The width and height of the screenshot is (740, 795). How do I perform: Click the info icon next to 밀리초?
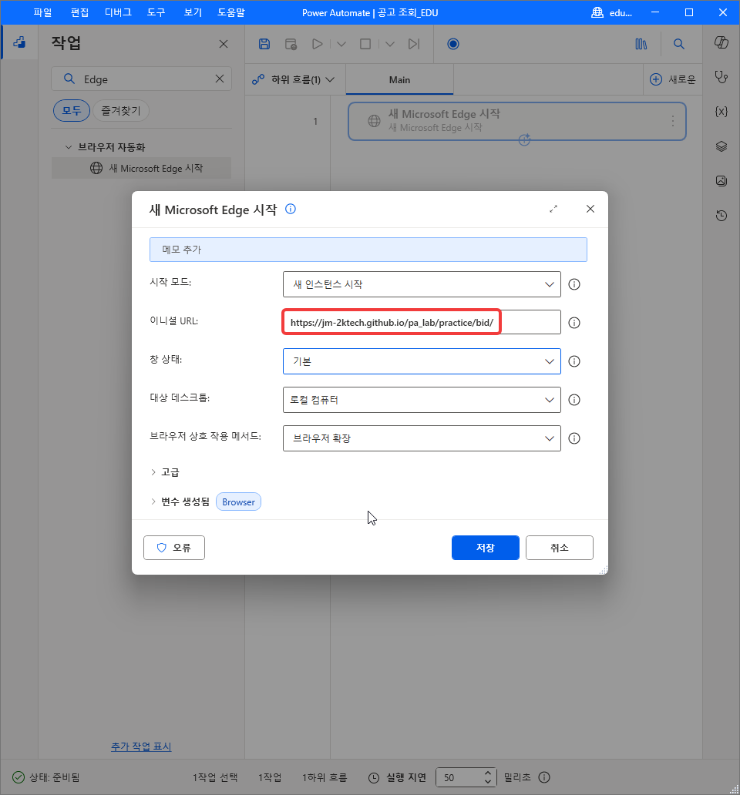point(544,777)
